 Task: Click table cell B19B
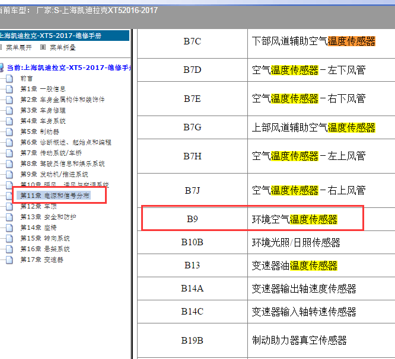pos(193,341)
